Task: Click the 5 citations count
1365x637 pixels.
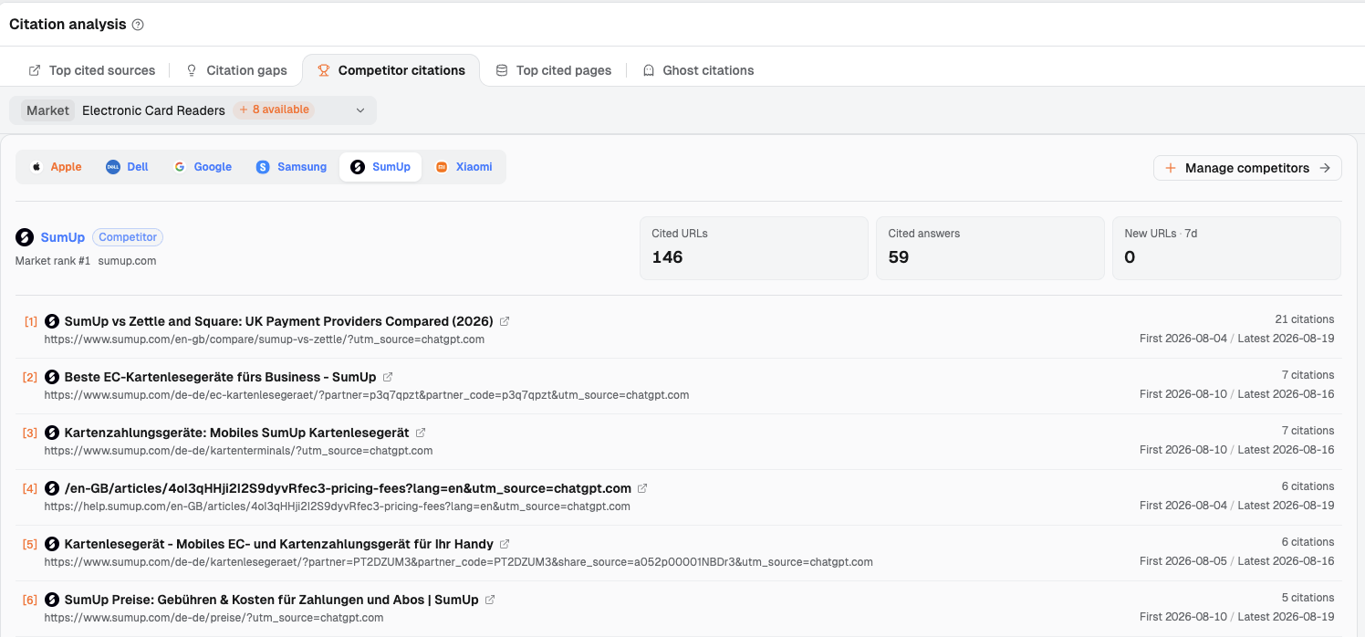Action: pos(1308,598)
